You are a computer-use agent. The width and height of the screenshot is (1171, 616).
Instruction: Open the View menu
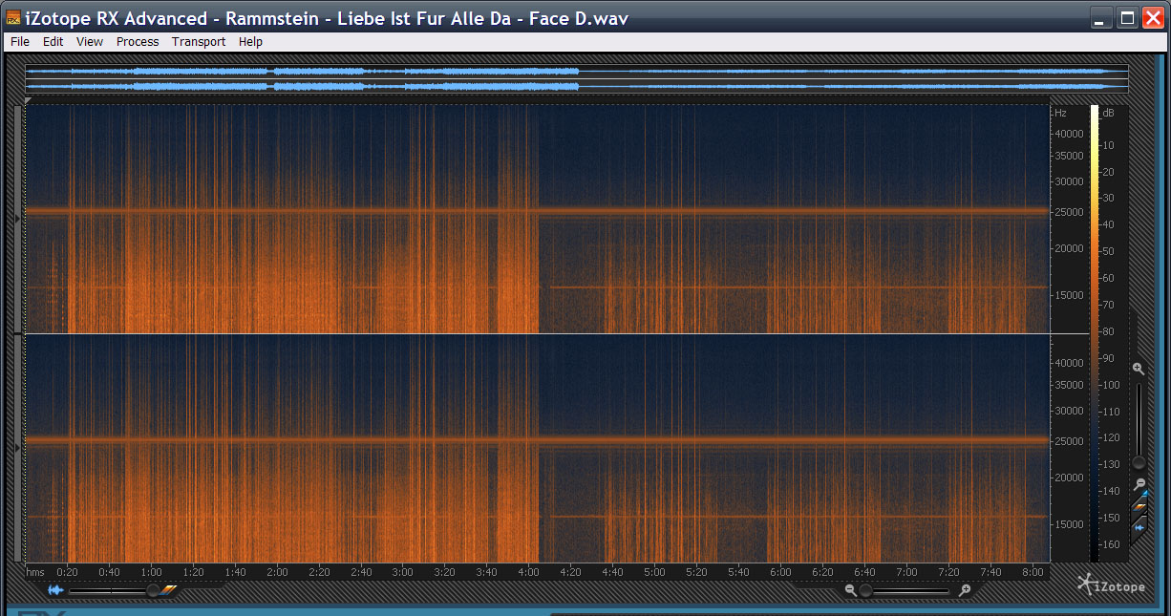(x=90, y=42)
